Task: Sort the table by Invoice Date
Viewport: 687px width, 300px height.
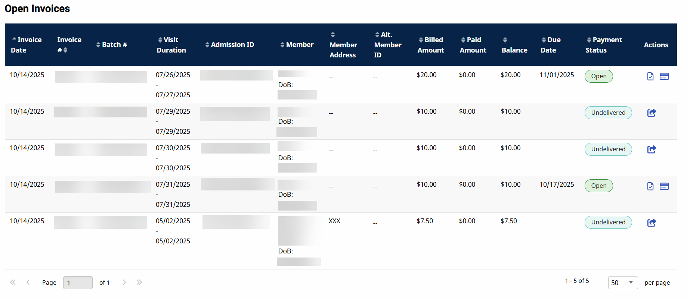Action: [x=26, y=45]
